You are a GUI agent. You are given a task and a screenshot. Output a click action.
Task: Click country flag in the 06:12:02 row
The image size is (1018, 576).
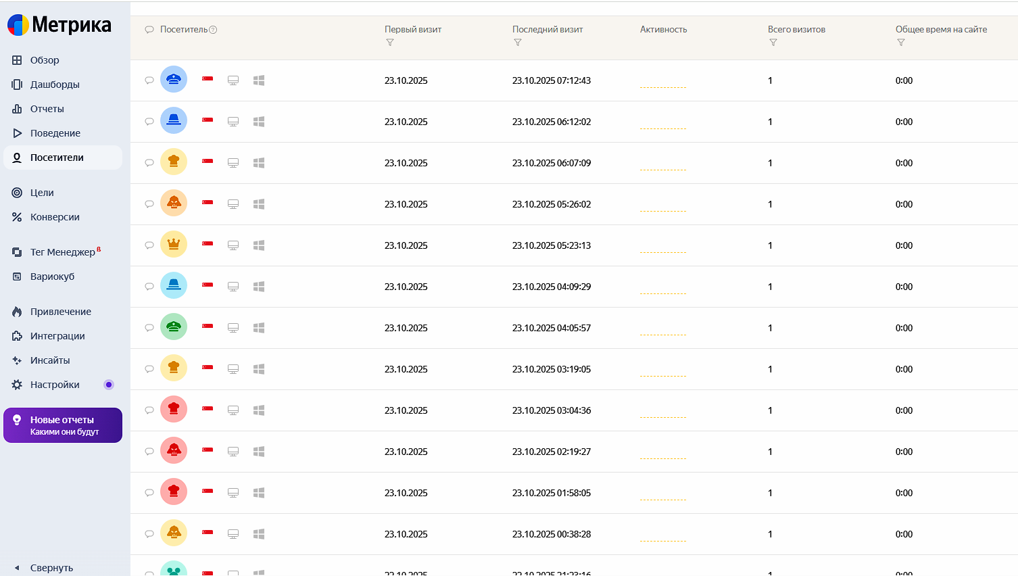pos(208,120)
